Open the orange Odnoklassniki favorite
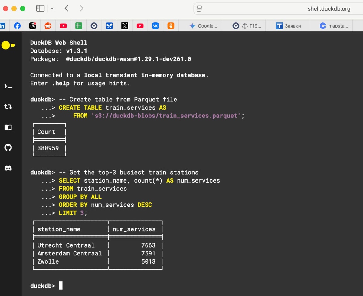The width and height of the screenshot is (363, 296). [x=171, y=26]
